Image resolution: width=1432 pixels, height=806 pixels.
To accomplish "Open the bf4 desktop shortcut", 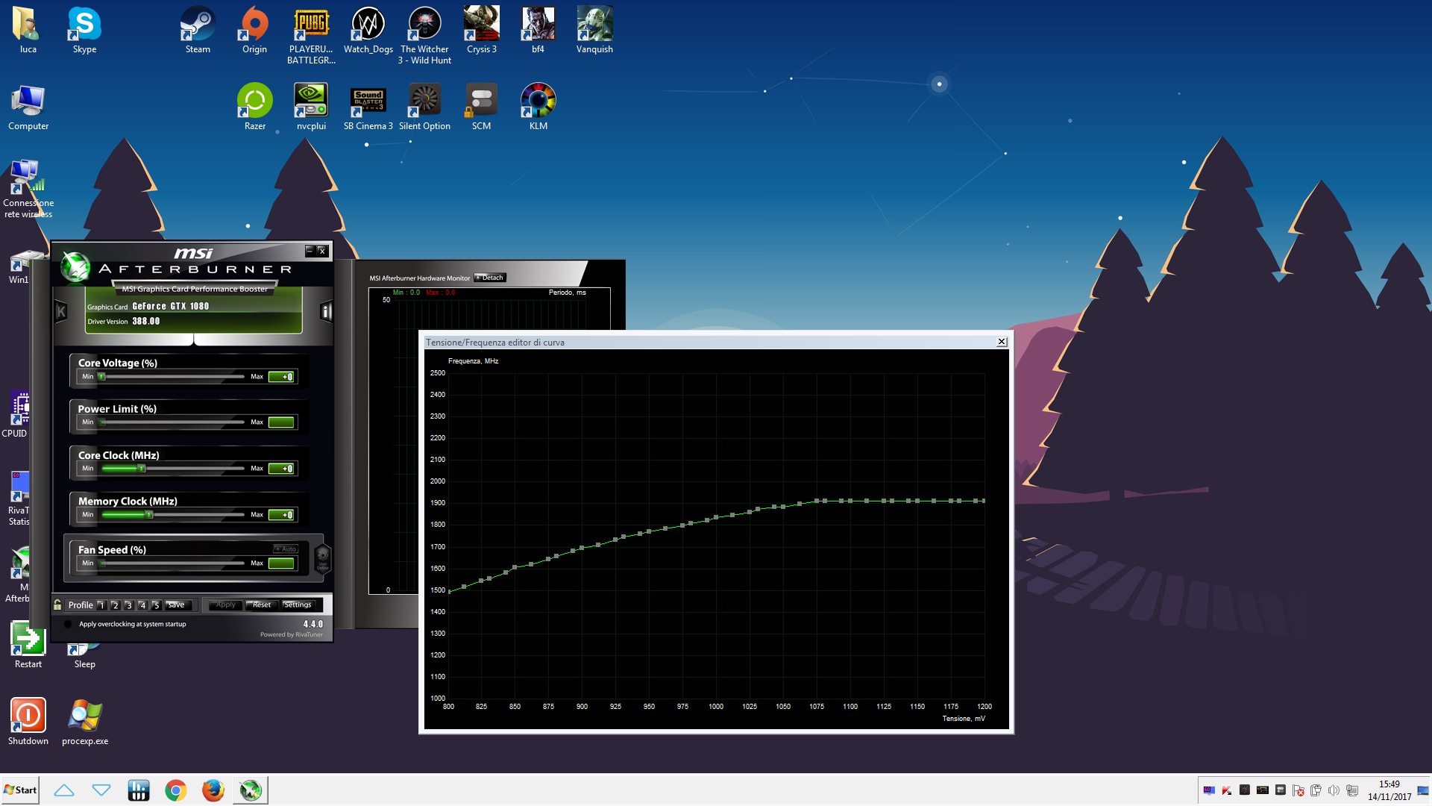I will (x=538, y=31).
